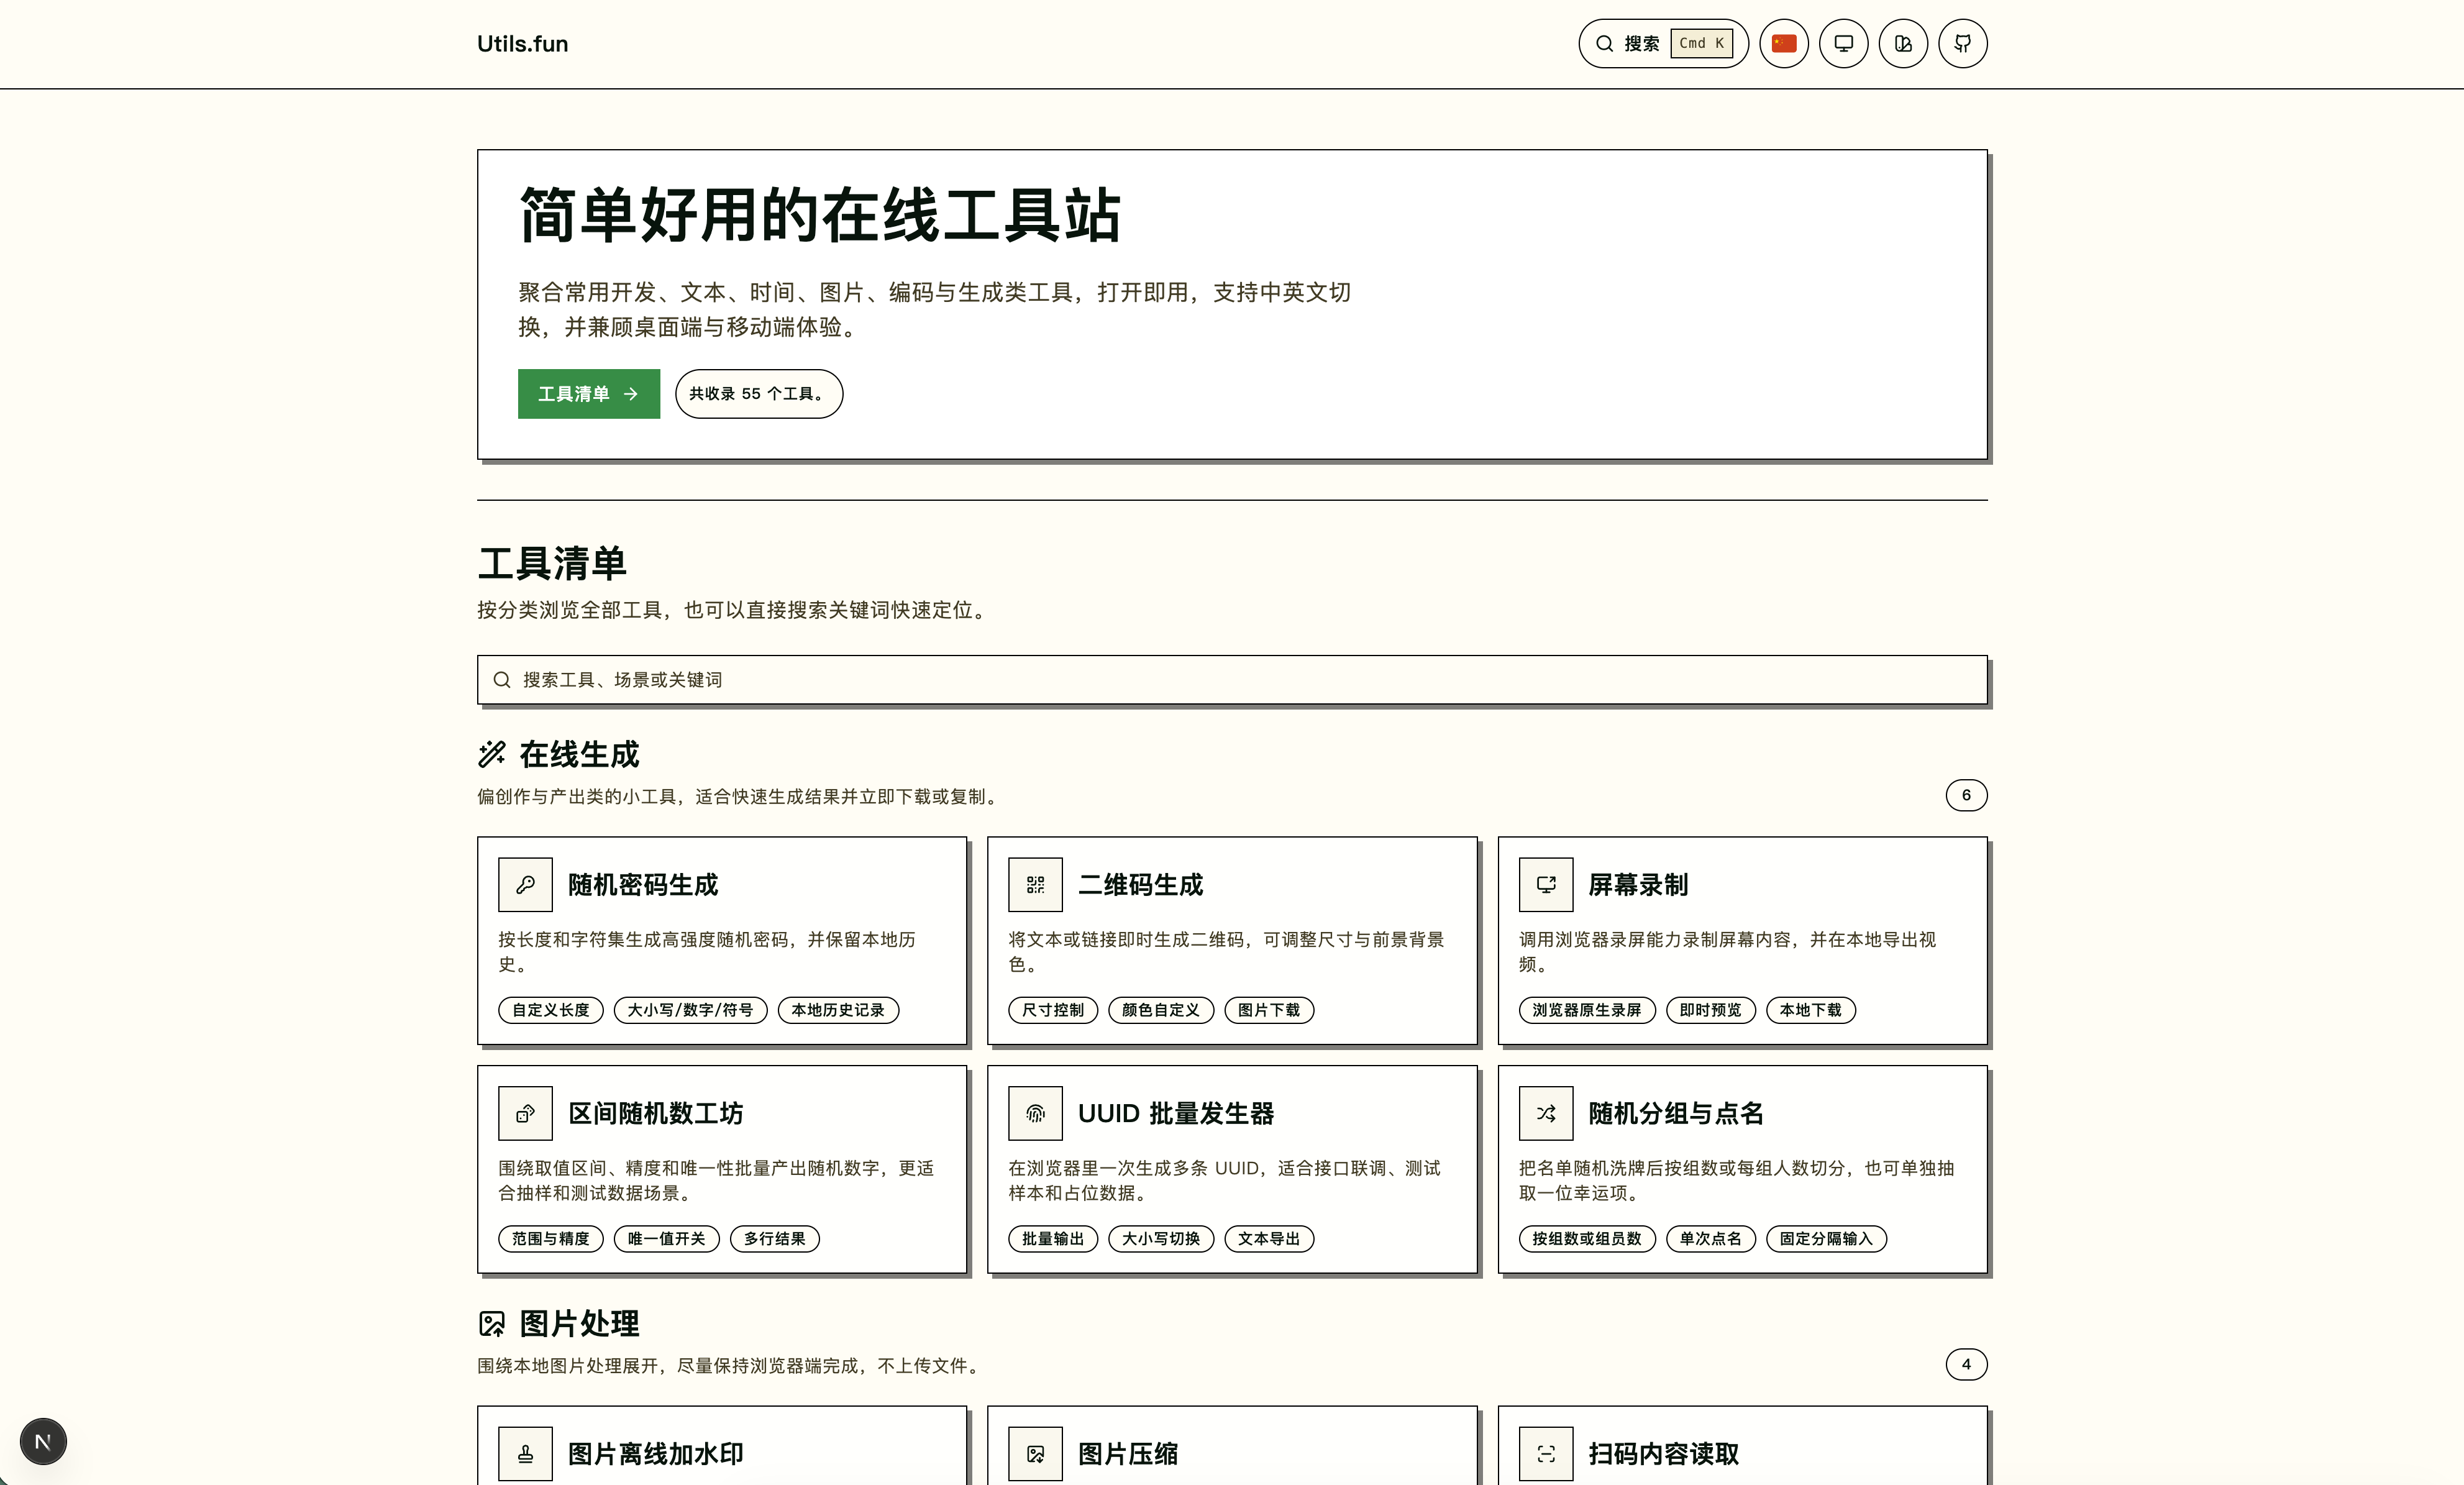Image resolution: width=2464 pixels, height=1485 pixels.
Task: Toggle the 大小写切换 tag on UUID generator
Action: tap(1160, 1238)
